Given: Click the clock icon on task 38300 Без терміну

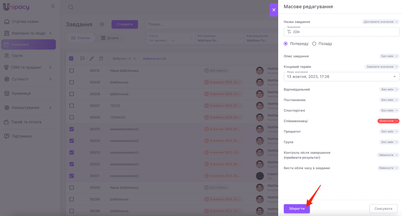Looking at the screenshot, I should (x=207, y=188).
